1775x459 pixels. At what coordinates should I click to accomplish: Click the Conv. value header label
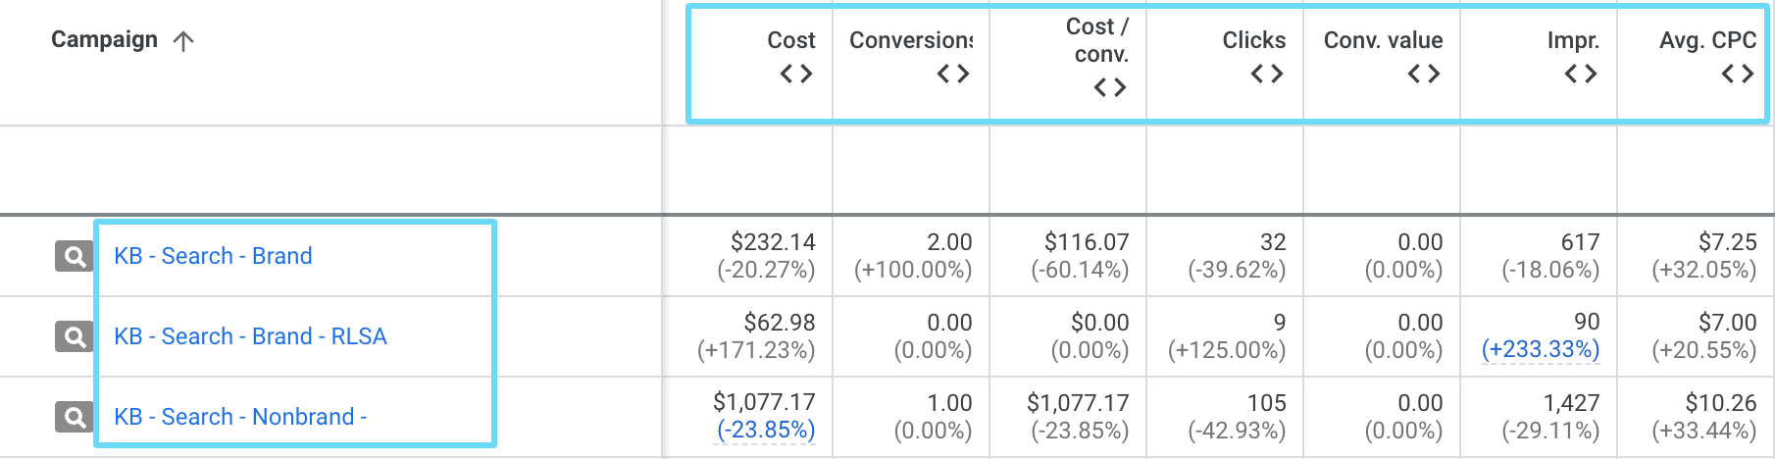pos(1384,40)
